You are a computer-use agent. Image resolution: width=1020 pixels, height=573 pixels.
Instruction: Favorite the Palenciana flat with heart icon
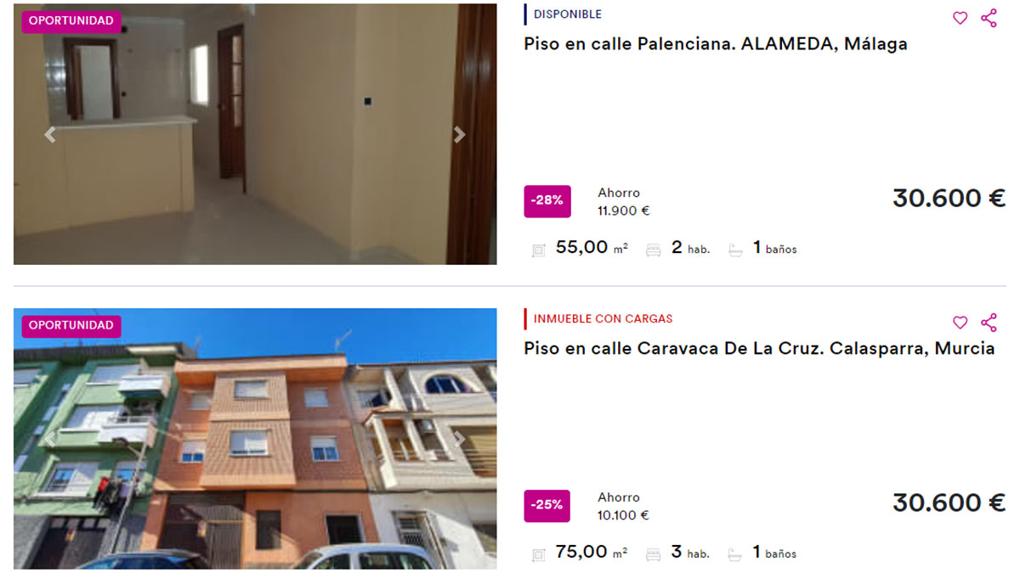click(960, 18)
